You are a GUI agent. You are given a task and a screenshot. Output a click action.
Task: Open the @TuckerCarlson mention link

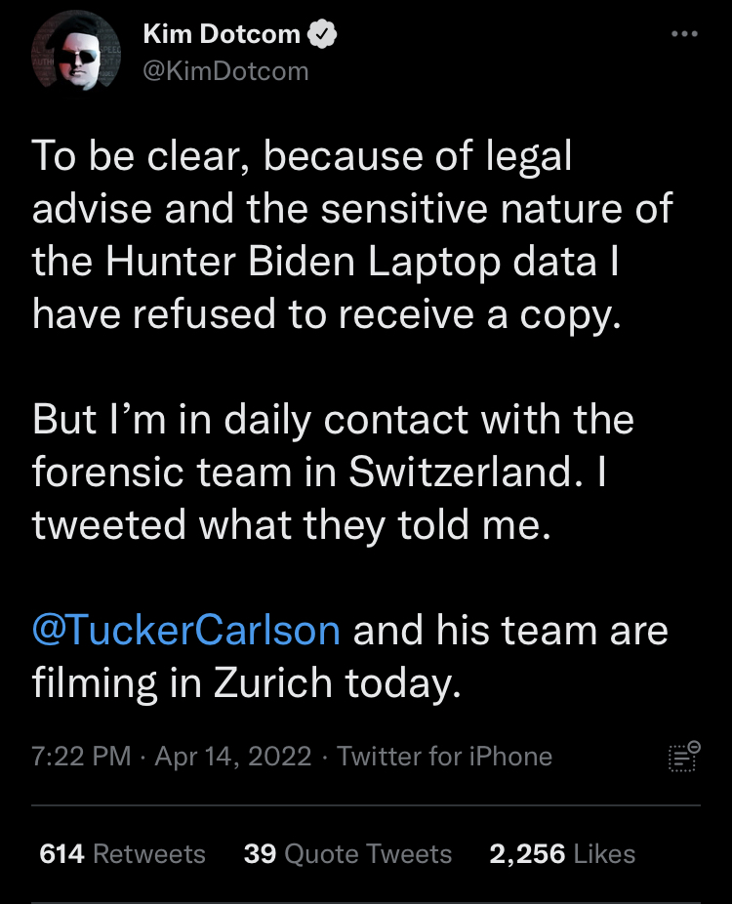click(x=186, y=630)
